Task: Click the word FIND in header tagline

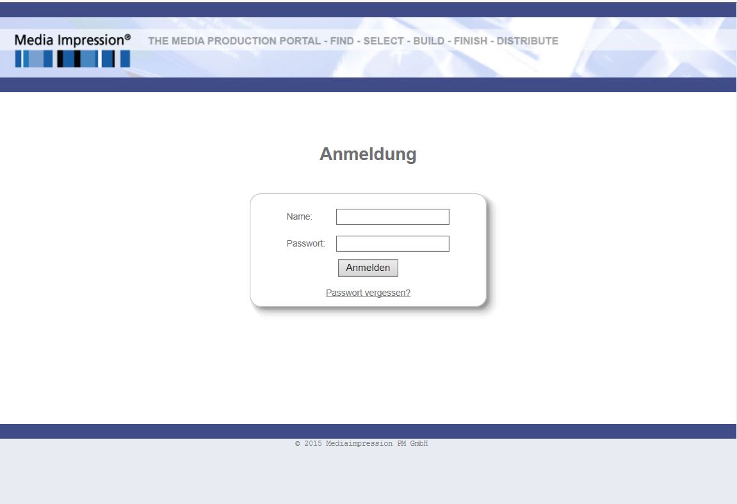Action: (x=342, y=41)
